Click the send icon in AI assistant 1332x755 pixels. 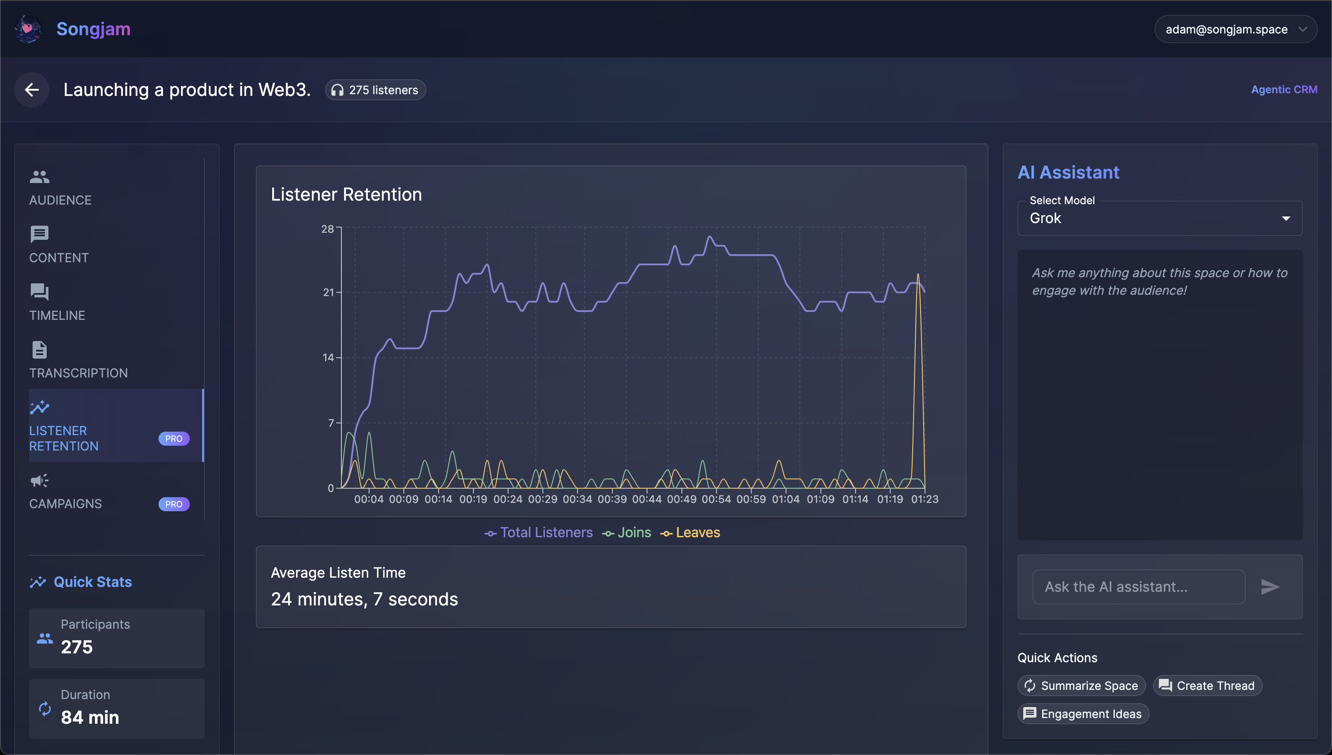coord(1270,586)
